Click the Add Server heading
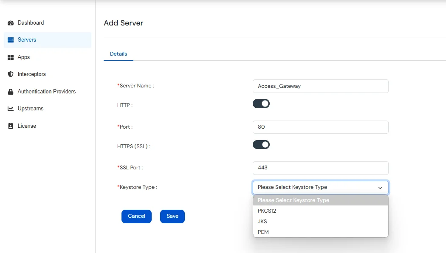 [124, 23]
